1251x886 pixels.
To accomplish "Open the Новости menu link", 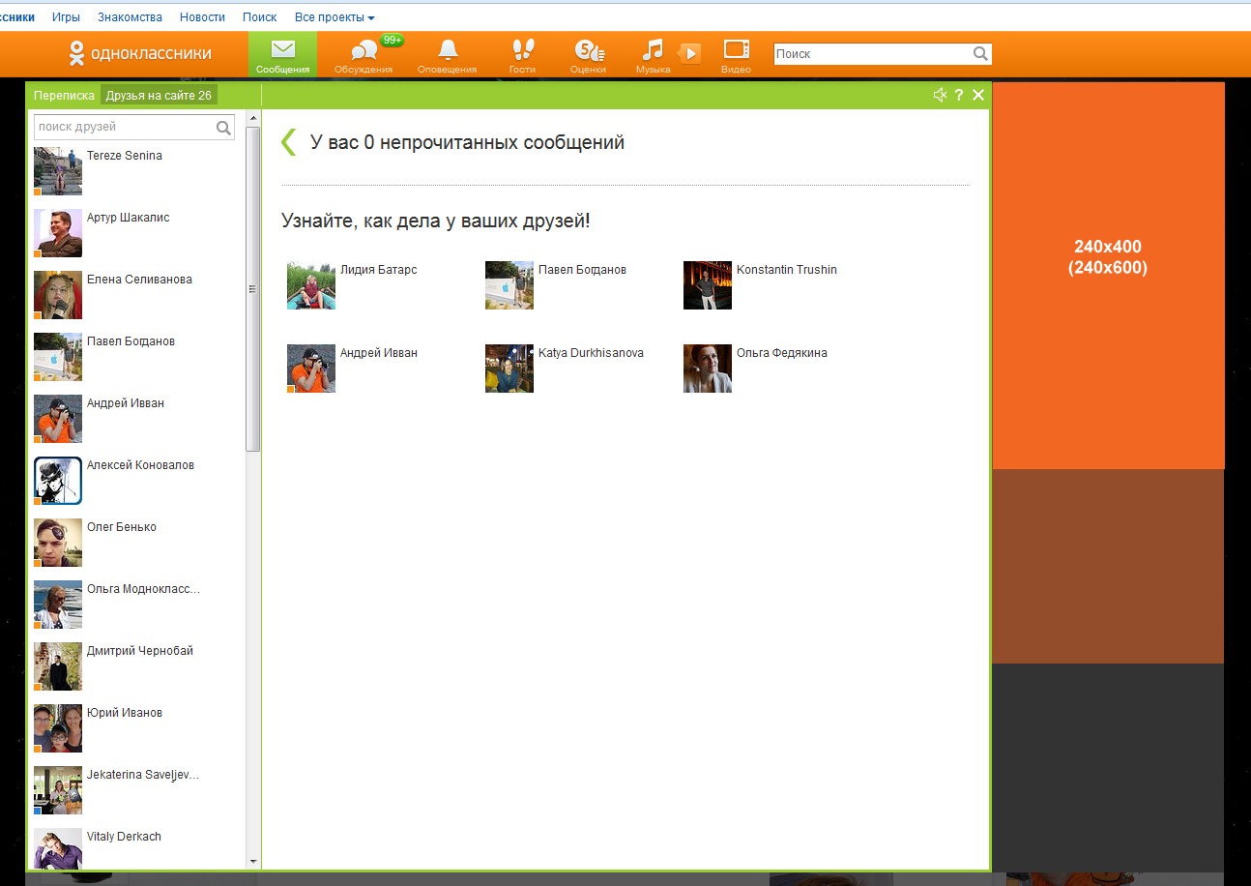I will click(x=202, y=17).
